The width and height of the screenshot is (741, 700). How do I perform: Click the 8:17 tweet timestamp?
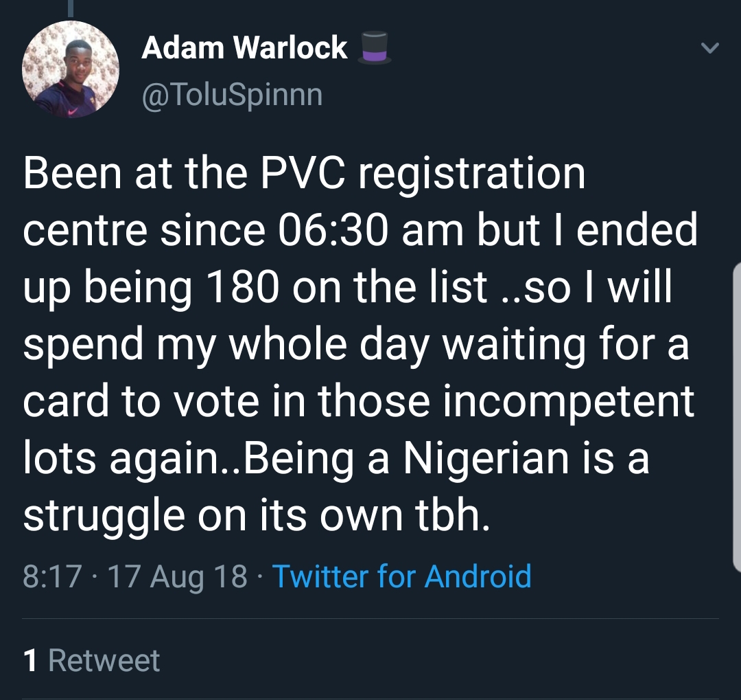(x=52, y=576)
